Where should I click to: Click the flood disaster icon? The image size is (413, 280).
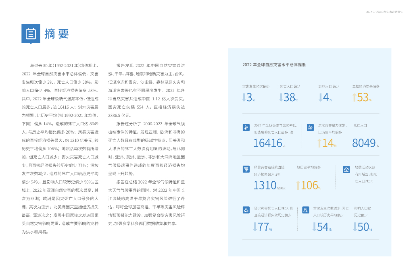tap(310, 128)
